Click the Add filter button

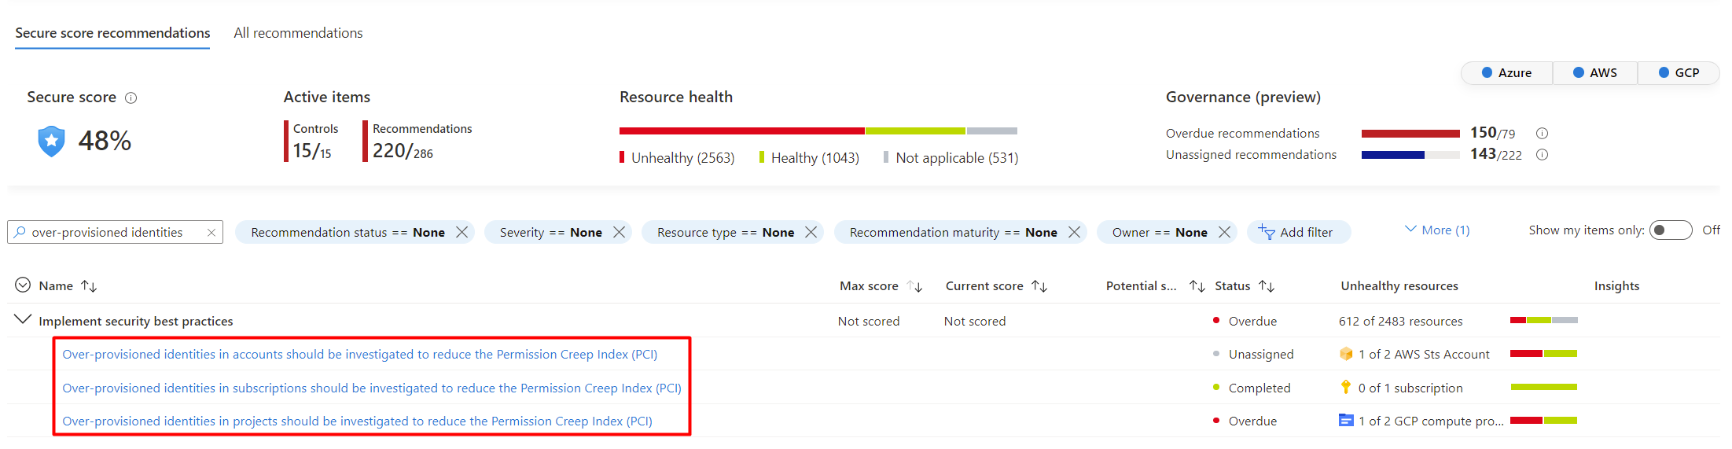(1299, 232)
